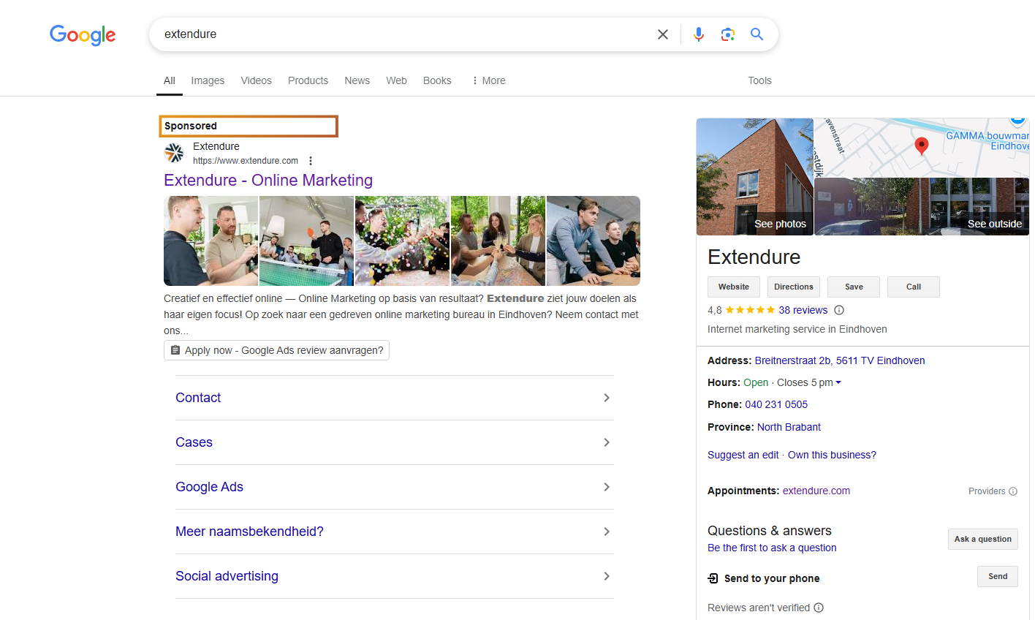Click the phone number 040 231 0505
The width and height of the screenshot is (1035, 620).
776,404
